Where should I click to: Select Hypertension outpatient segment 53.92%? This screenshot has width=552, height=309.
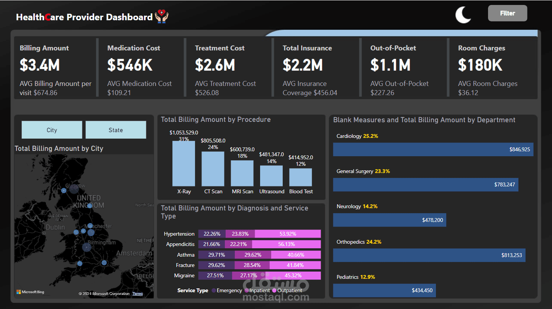(288, 234)
